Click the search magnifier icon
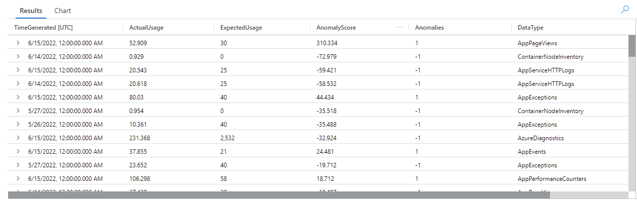Viewport: 637px width, 203px height. (x=625, y=10)
